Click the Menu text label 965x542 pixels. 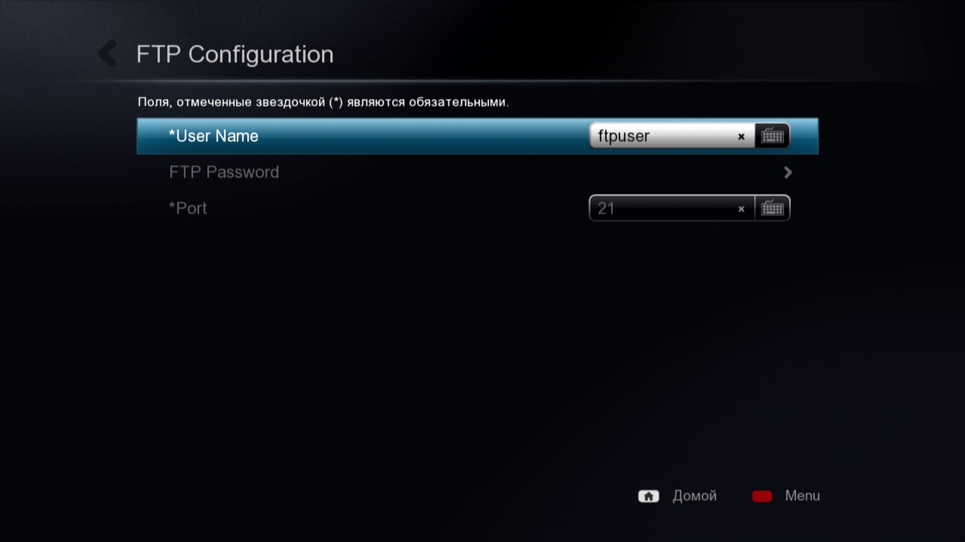point(803,496)
